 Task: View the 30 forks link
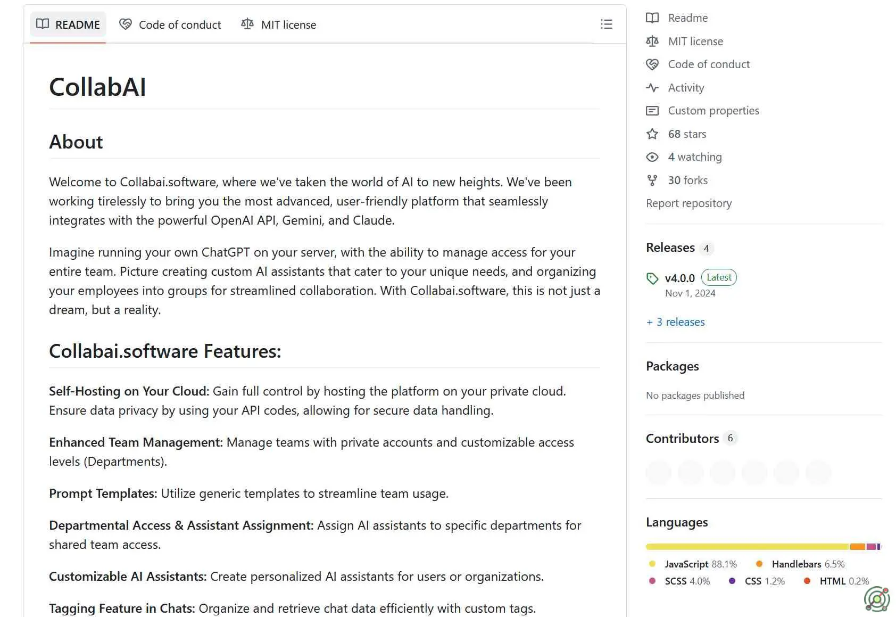point(687,180)
